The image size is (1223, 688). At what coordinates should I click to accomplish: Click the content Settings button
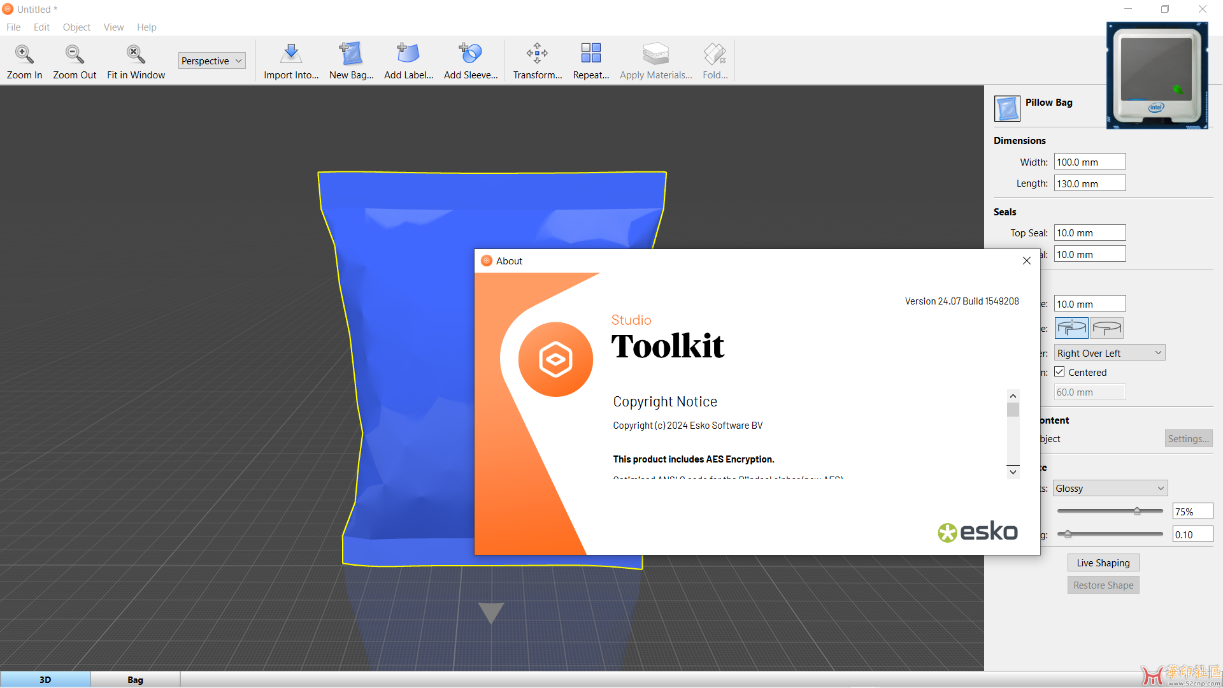1189,438
